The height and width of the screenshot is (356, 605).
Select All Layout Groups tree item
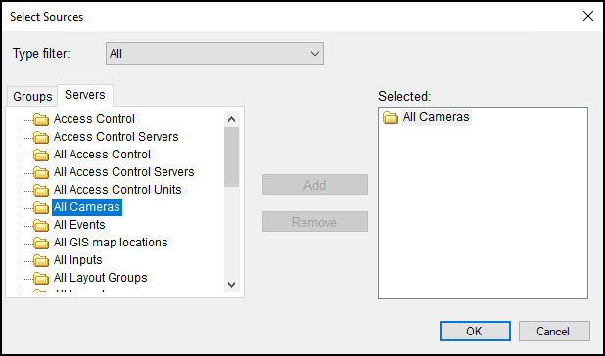pos(100,278)
